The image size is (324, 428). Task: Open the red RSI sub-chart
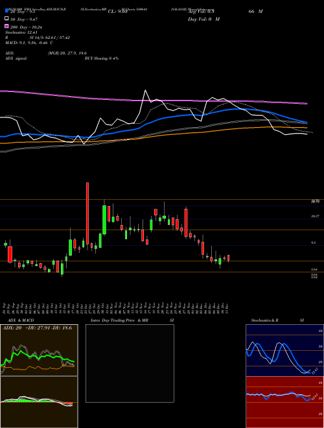pyautogui.click(x=284, y=402)
